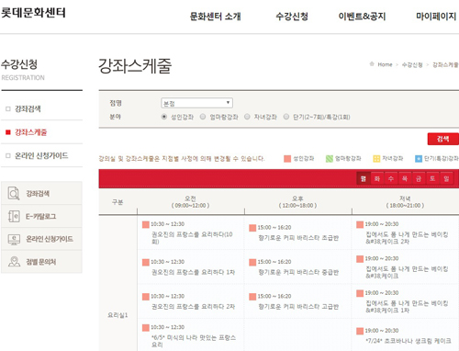Open the baking & cake 2차 evening course
This screenshot has width=459, height=351.
407,238
